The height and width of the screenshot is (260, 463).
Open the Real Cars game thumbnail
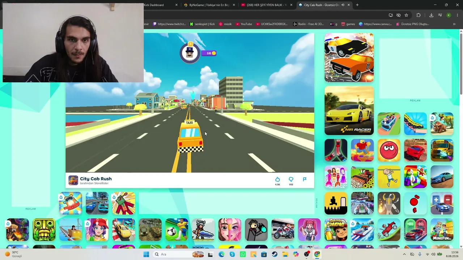[x=97, y=203]
